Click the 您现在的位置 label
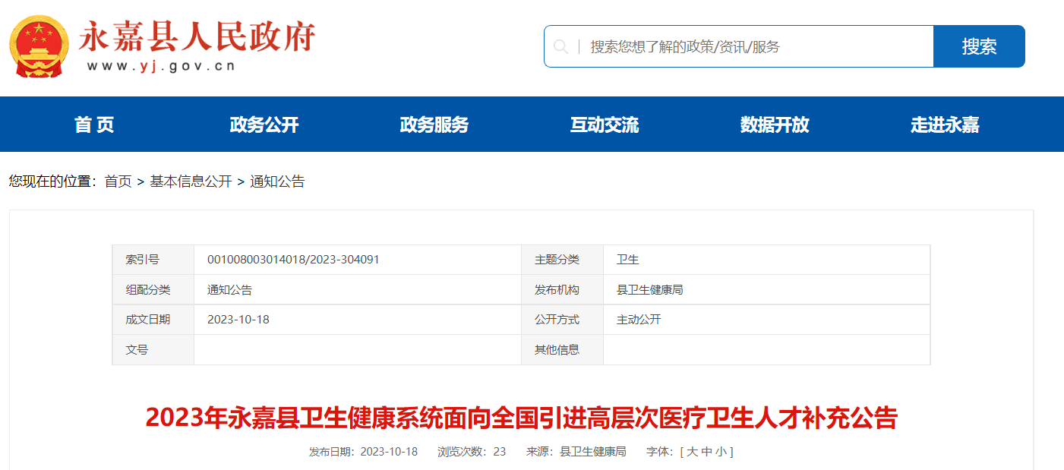 [x=50, y=181]
